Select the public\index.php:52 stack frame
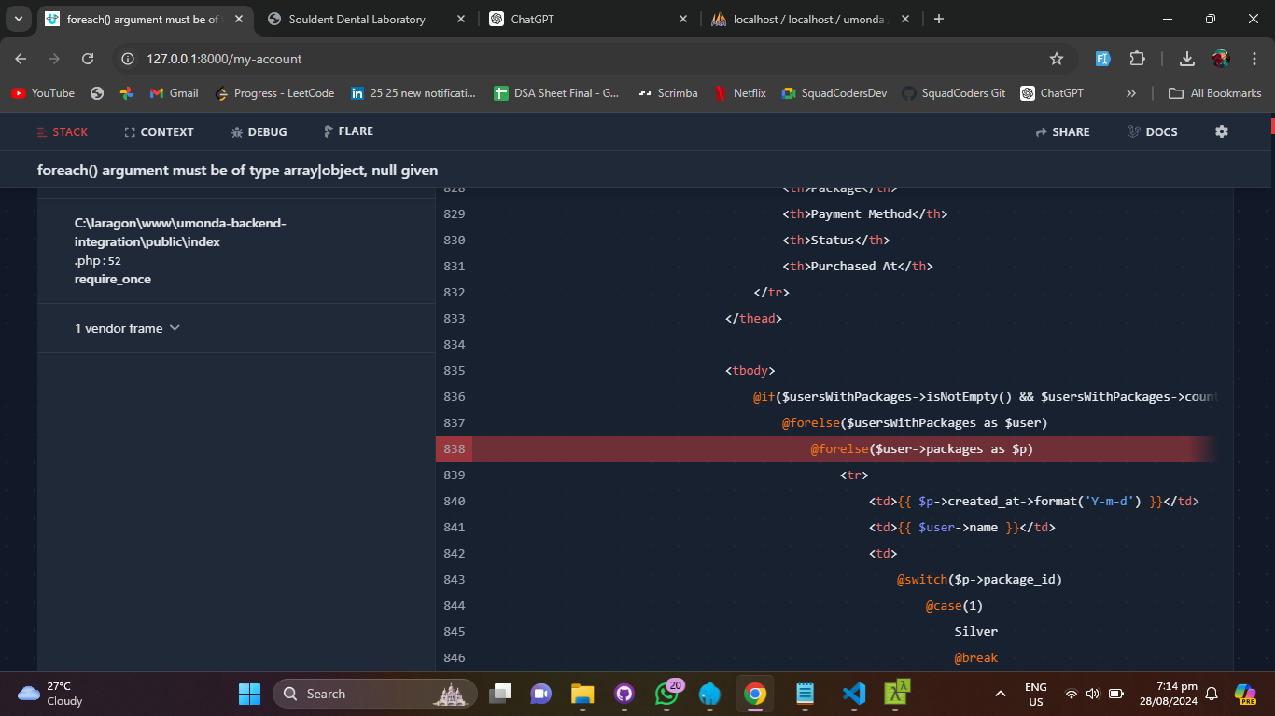Image resolution: width=1275 pixels, height=716 pixels. (236, 251)
